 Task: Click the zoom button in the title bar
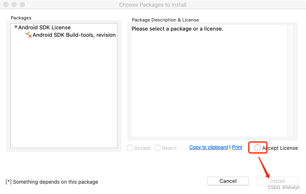(x=22, y=5)
